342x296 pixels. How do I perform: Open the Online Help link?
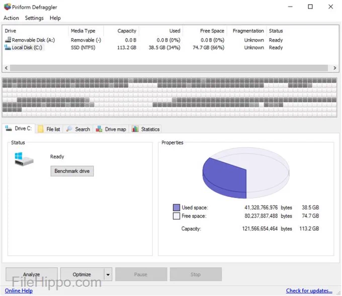tap(19, 290)
